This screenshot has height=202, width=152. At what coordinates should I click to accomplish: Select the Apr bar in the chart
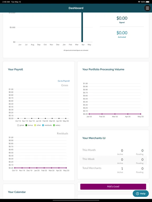tap(82, 27)
